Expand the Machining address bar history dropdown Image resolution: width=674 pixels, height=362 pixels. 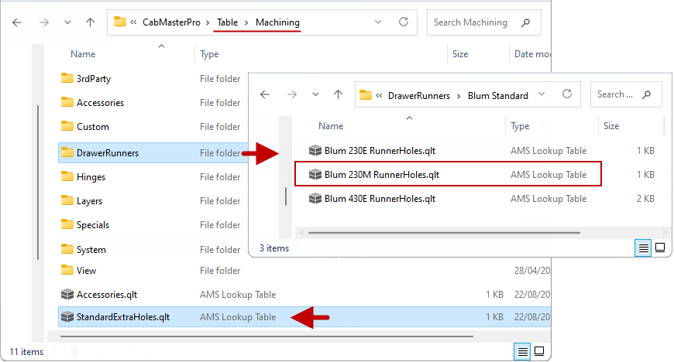point(378,22)
